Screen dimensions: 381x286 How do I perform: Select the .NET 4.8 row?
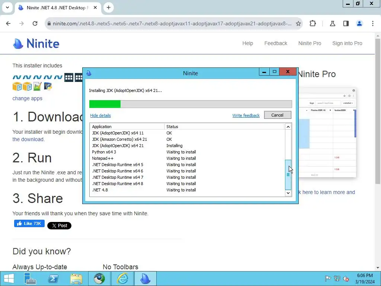(188, 190)
